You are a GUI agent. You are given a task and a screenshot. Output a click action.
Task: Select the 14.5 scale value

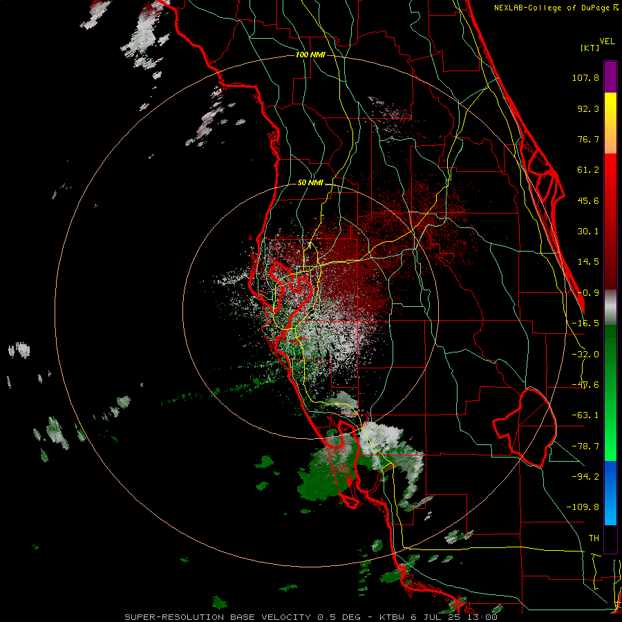click(588, 262)
